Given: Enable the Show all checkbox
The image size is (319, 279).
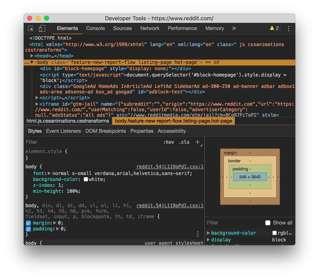Looking at the screenshot, I should tap(268, 223).
